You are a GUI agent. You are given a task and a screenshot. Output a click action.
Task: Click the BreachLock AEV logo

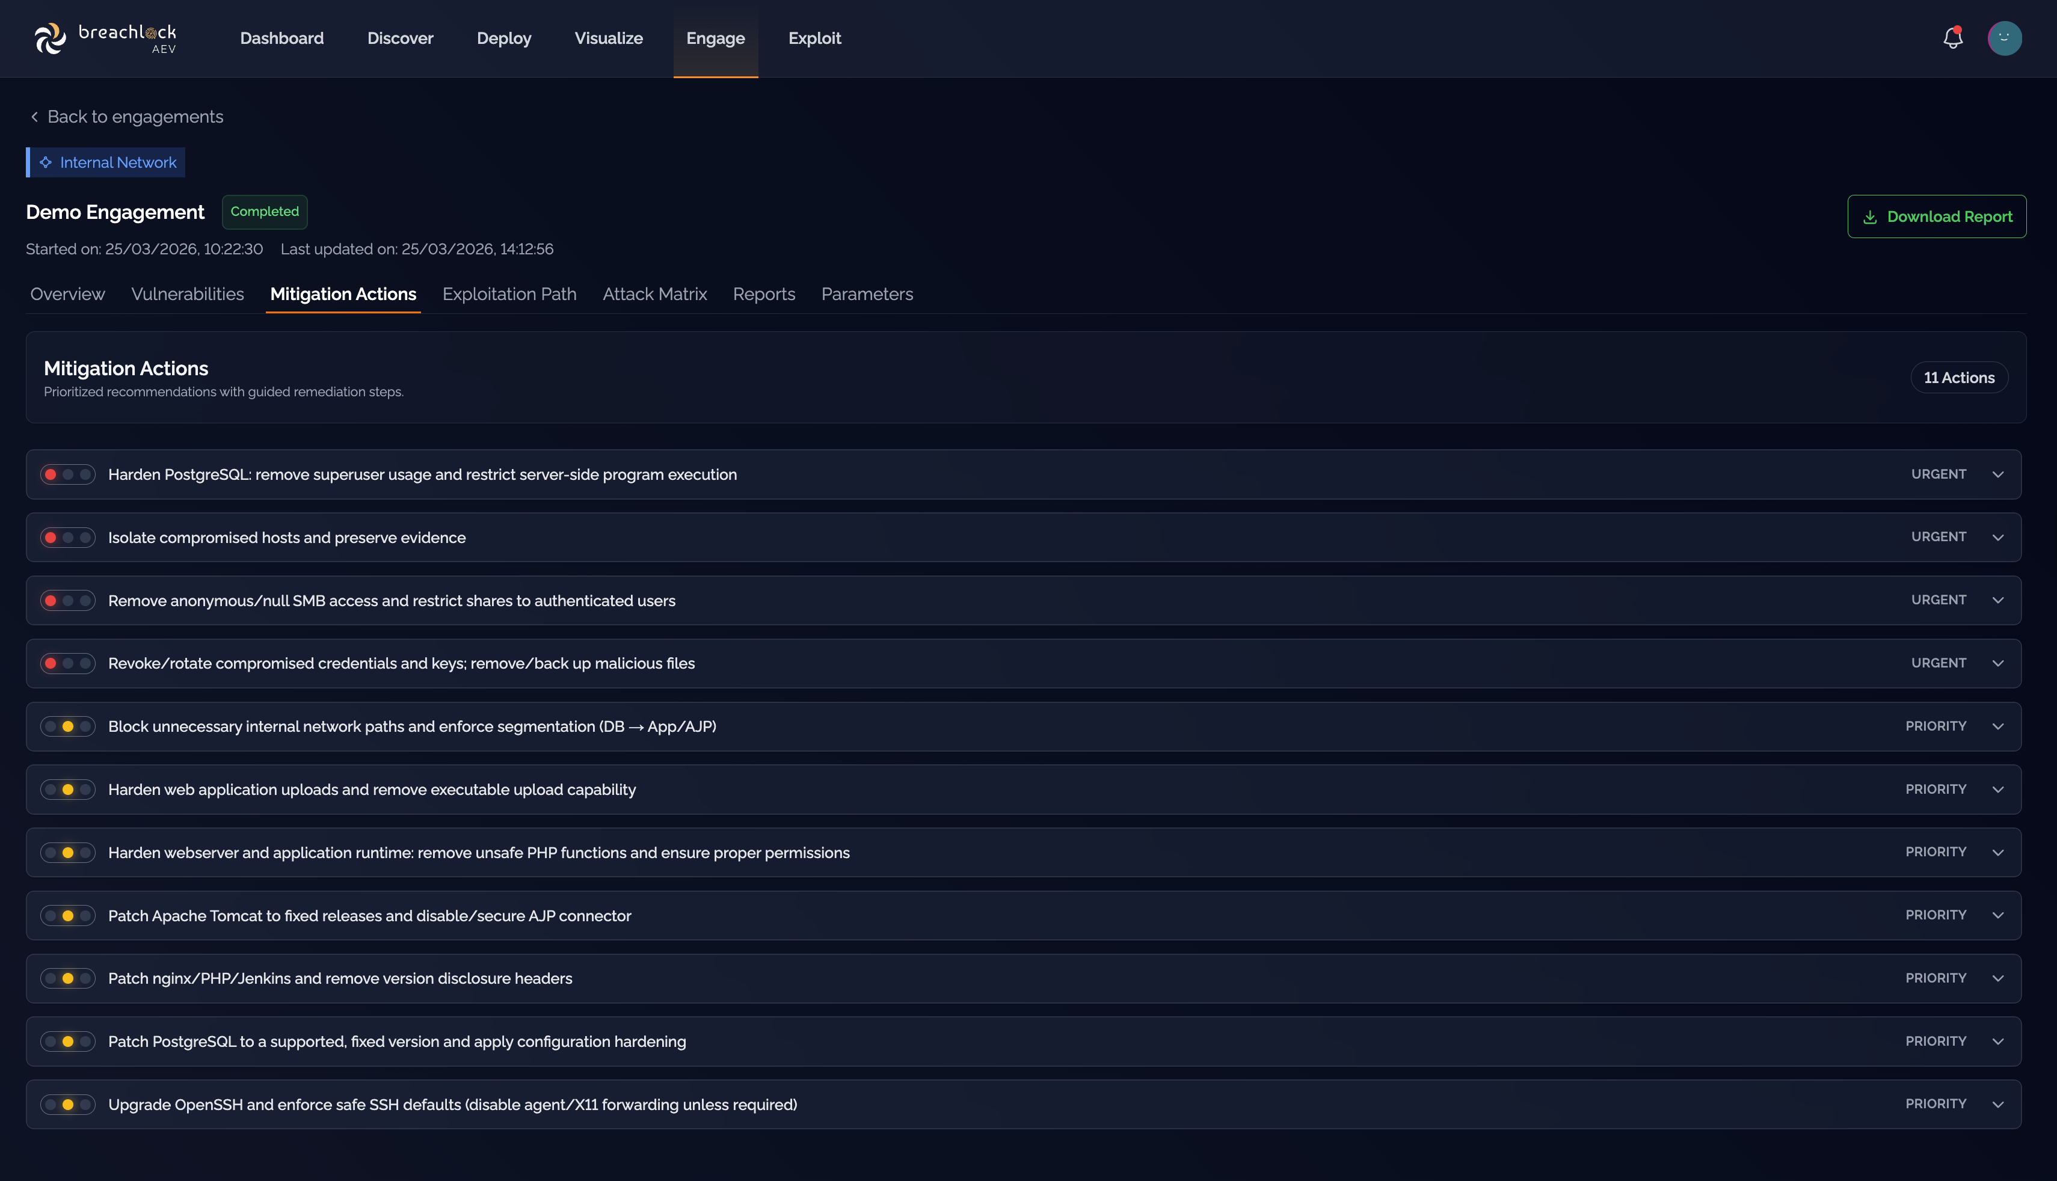(105, 38)
